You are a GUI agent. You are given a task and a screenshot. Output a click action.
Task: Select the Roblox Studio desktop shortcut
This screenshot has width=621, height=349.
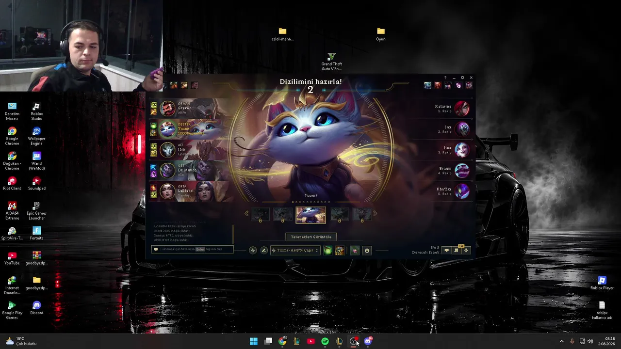point(36,111)
